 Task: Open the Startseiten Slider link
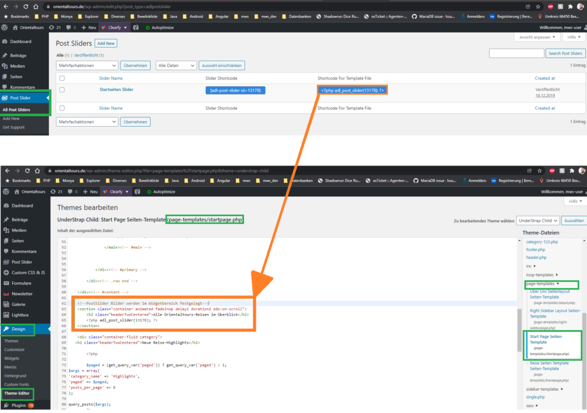click(116, 90)
